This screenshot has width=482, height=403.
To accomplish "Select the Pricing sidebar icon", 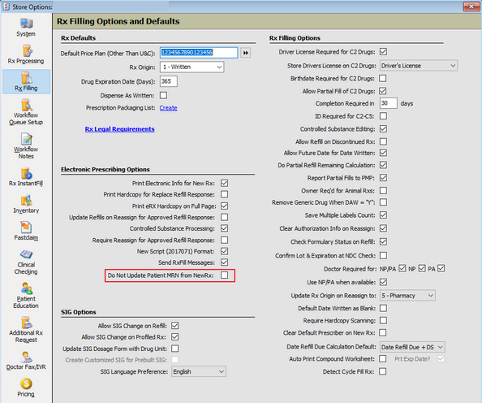I will point(26,388).
